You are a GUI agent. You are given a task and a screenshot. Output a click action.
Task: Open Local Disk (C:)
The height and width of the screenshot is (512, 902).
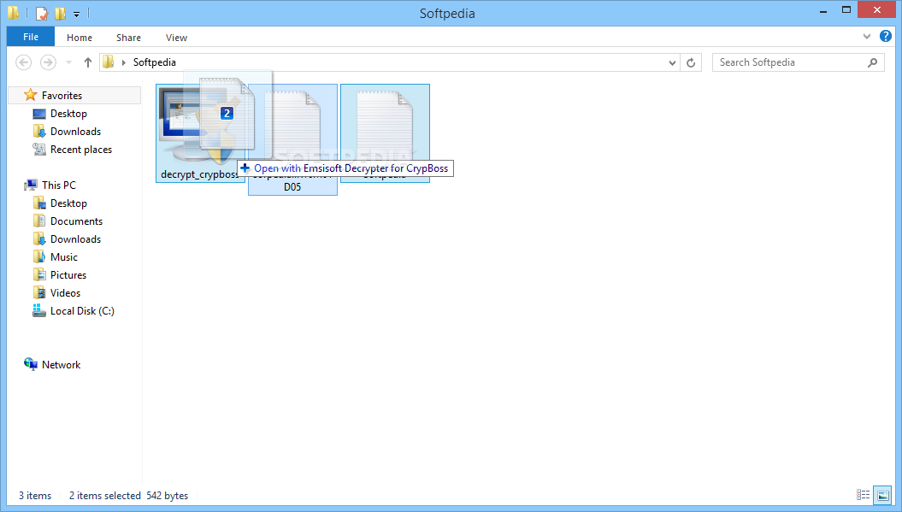[x=82, y=310]
